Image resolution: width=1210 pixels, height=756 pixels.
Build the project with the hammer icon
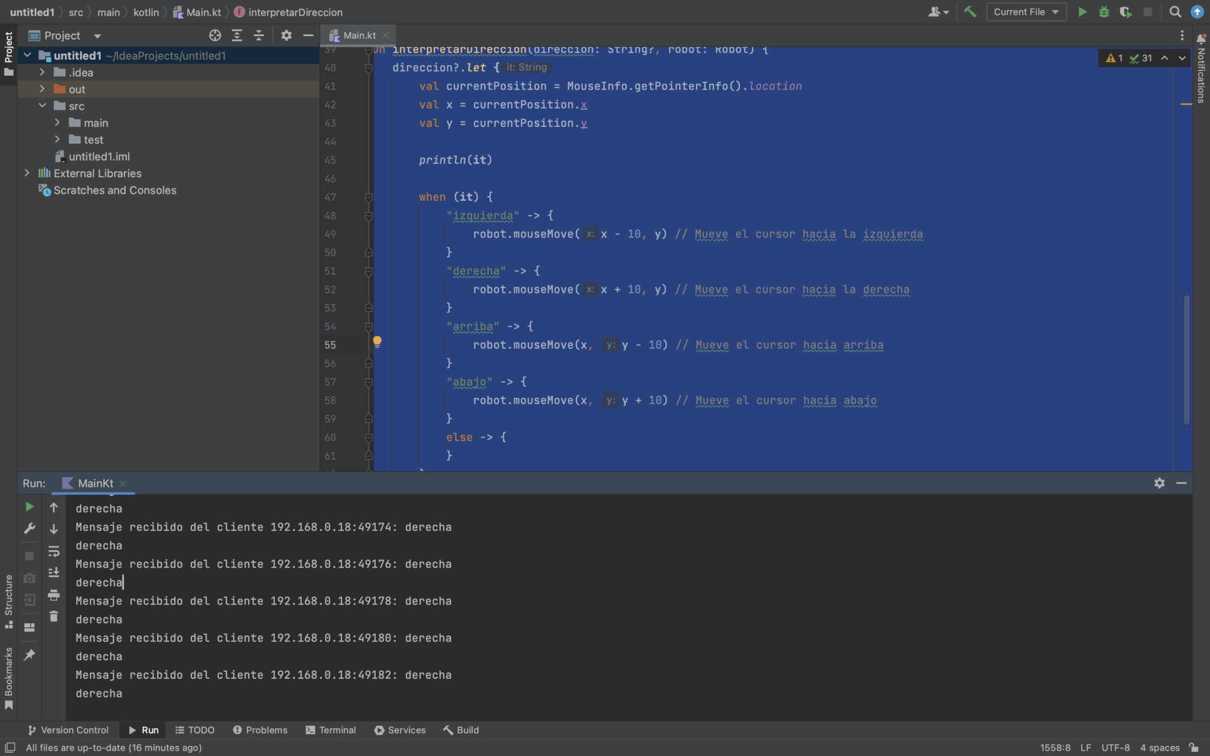970,11
